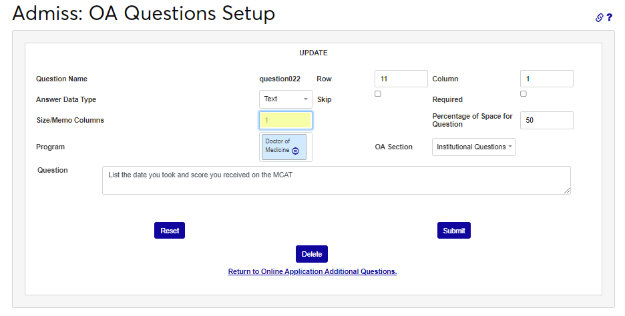The height and width of the screenshot is (316, 625).
Task: Toggle the Skip checkbox
Action: 378,93
